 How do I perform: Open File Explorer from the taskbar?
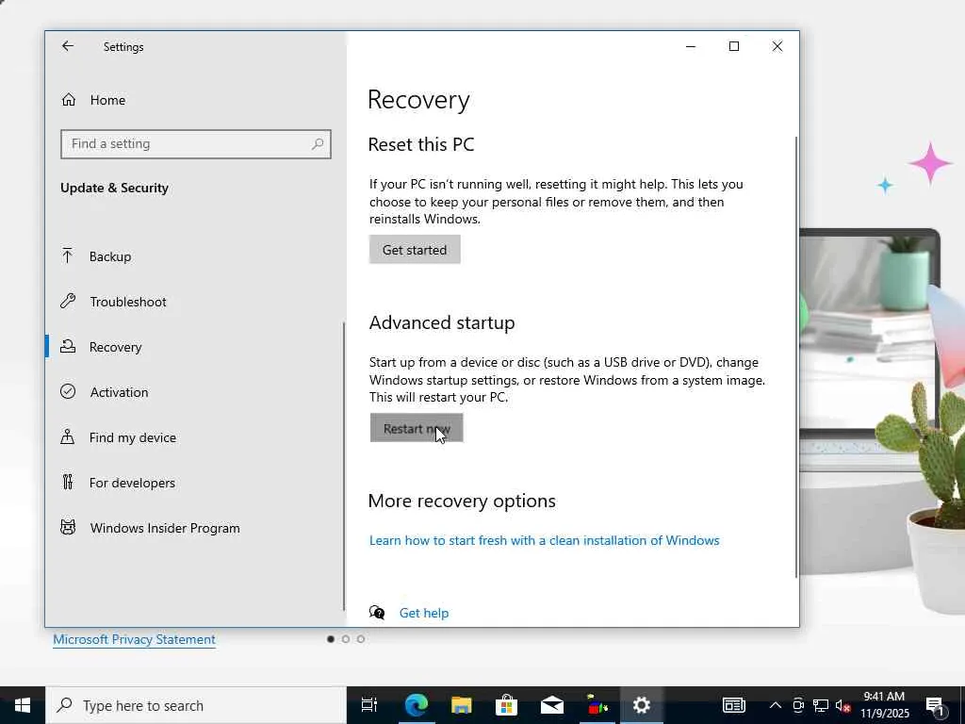coord(461,705)
